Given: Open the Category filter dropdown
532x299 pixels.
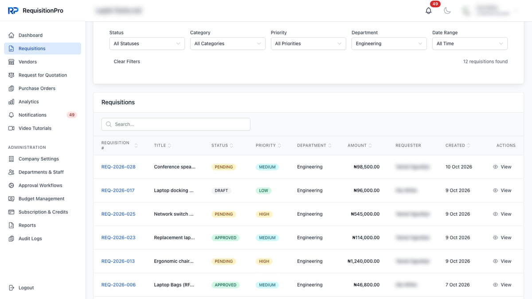Looking at the screenshot, I should coord(228,43).
